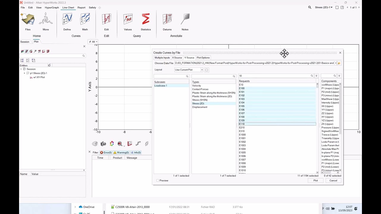Click the colorful palette icon below the plot
This screenshot has height=214, width=381.
point(112,144)
